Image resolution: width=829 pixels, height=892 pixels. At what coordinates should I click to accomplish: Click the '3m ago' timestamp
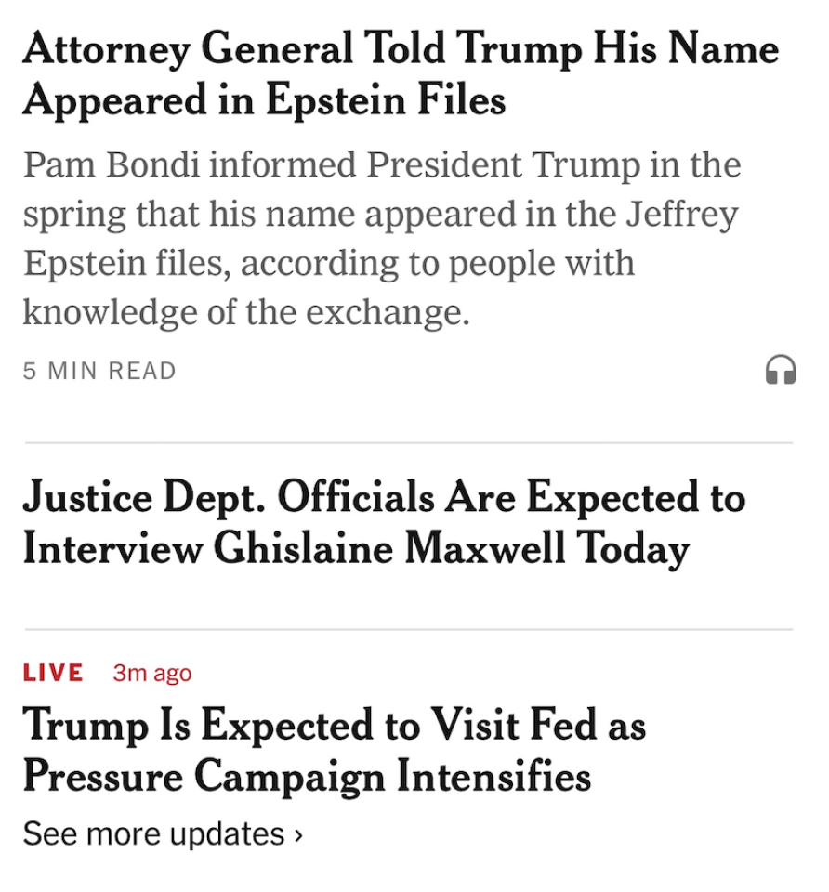coord(152,673)
